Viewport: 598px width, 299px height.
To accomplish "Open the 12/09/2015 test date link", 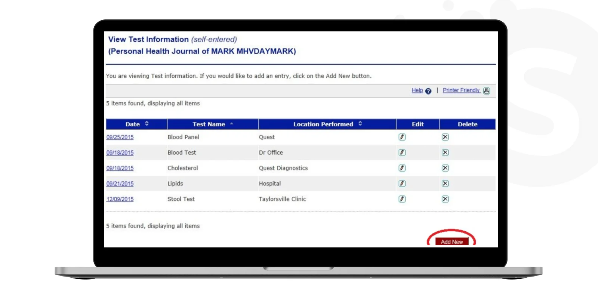I will [x=120, y=199].
